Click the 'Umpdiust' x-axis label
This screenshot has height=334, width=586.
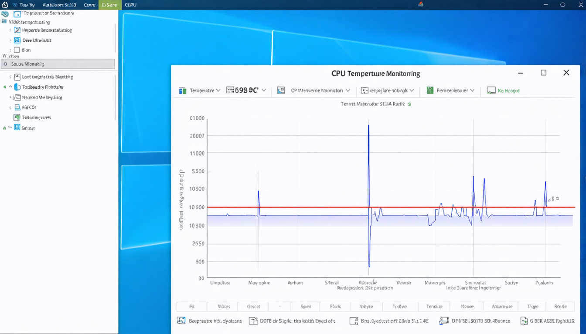[220, 283]
